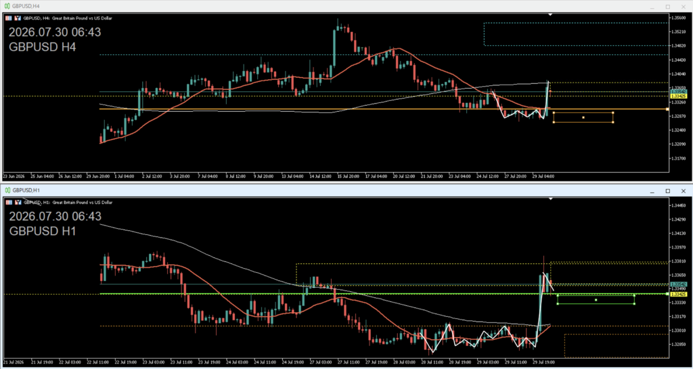Click the 1.33542 price label in H1 chart
The height and width of the screenshot is (369, 693).
pyautogui.click(x=678, y=284)
